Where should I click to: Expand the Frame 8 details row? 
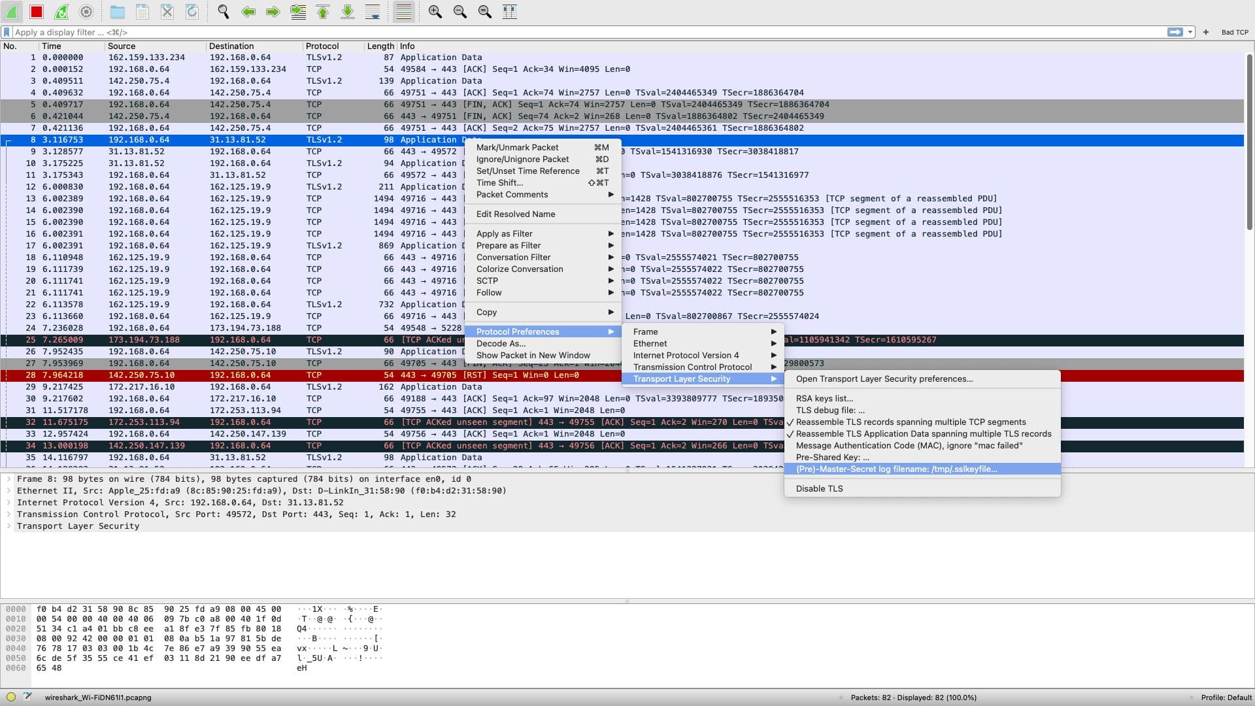(x=8, y=479)
